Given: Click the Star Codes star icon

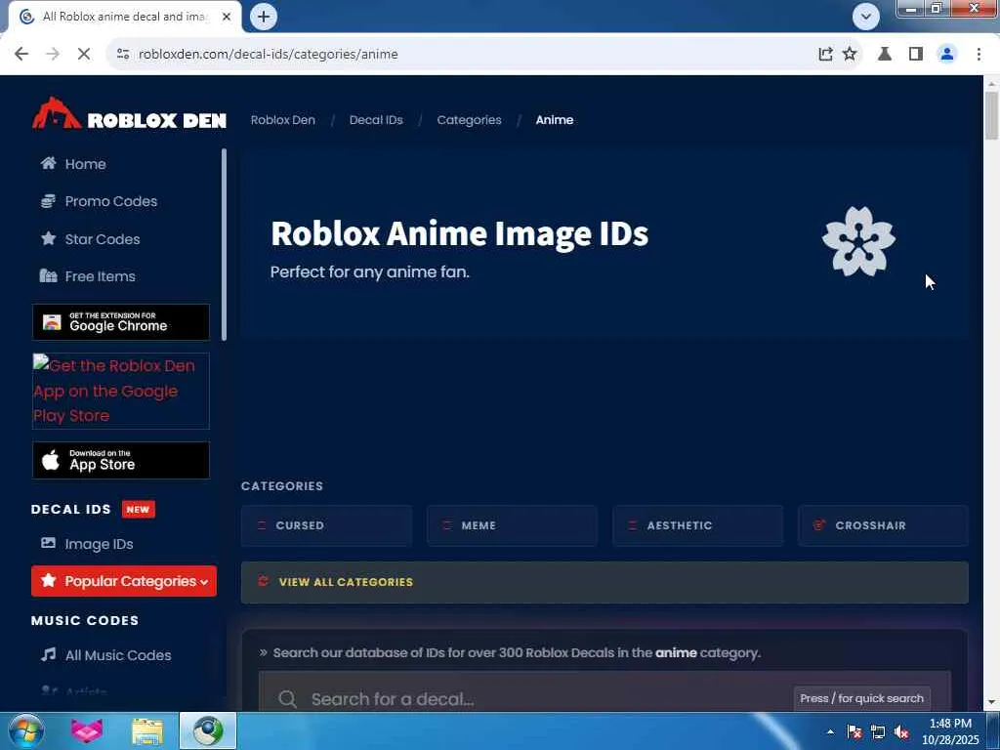Looking at the screenshot, I should pyautogui.click(x=49, y=238).
